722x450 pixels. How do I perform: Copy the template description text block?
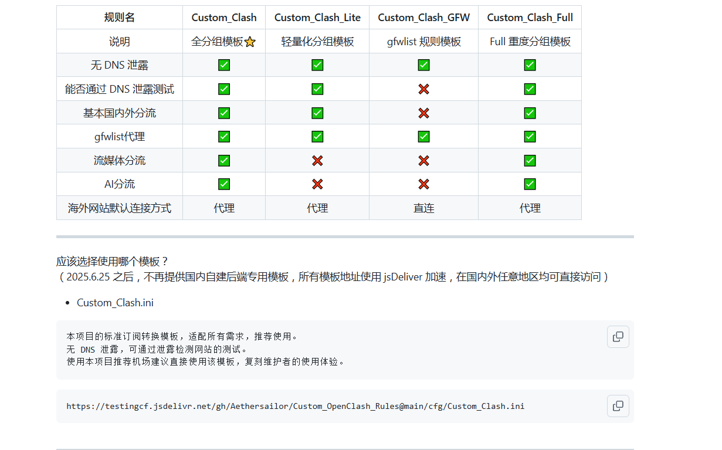618,337
